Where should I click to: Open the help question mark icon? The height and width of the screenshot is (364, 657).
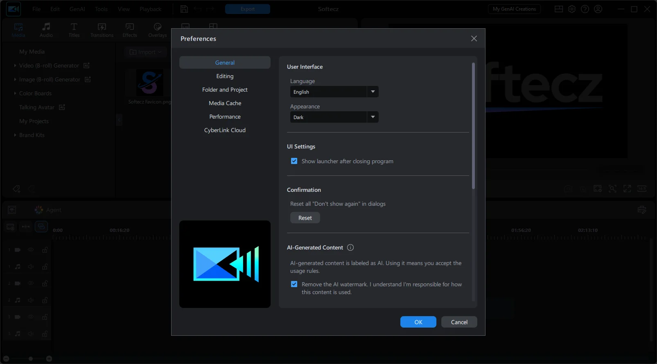coord(585,9)
